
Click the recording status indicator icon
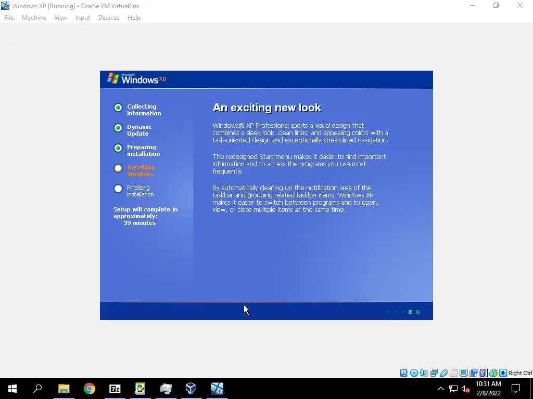[x=474, y=373]
